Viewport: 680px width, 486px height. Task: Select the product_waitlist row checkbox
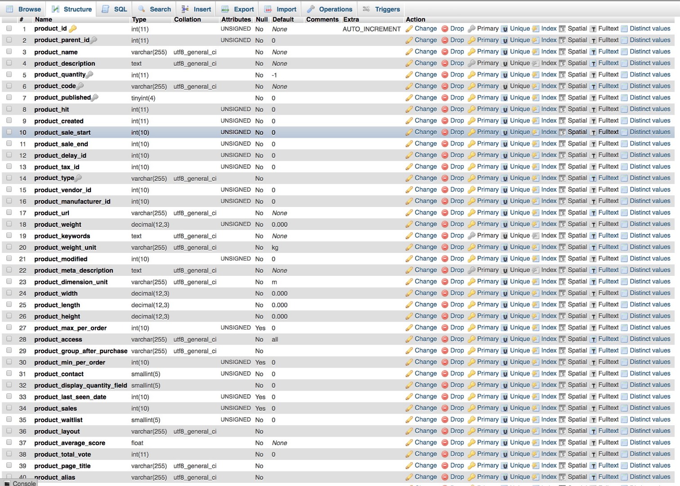pos(9,419)
